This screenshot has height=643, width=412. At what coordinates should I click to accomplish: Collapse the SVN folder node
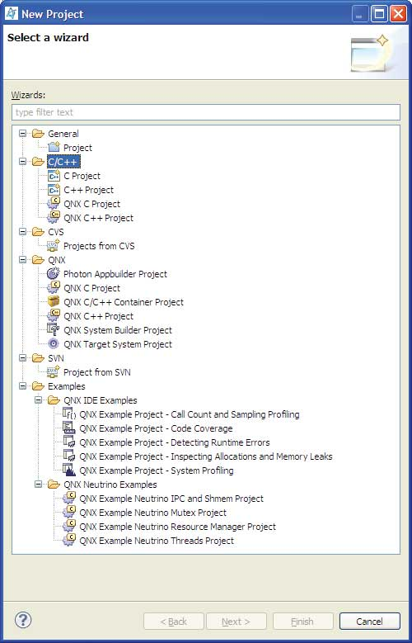click(22, 358)
